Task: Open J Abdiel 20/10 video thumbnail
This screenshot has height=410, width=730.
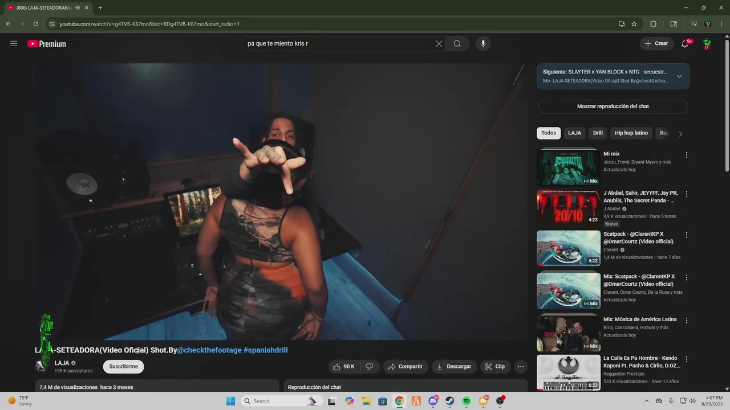Action: (569, 207)
